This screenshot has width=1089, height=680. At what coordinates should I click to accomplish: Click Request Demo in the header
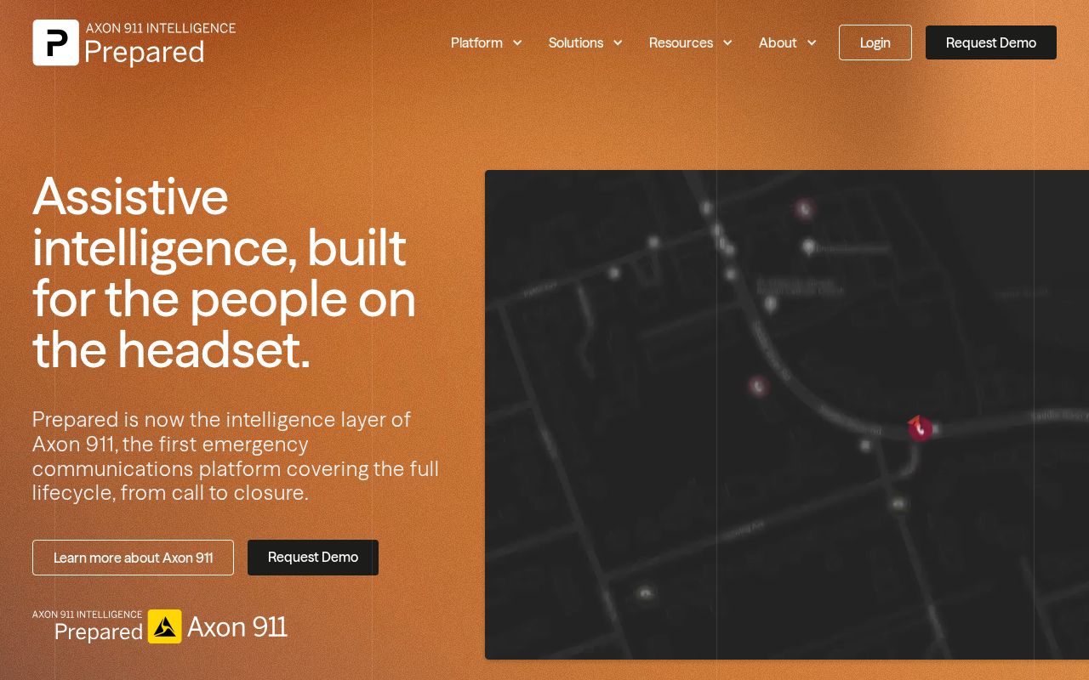point(991,42)
